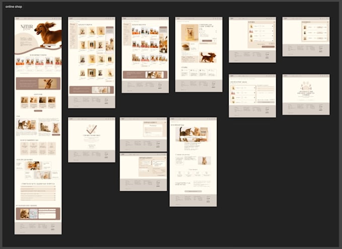Select the filter sidebar in dog catalog frame

(x=73, y=36)
